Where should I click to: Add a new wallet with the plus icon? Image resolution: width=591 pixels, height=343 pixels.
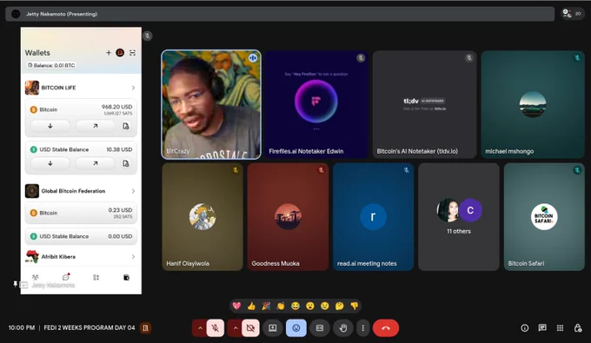tap(108, 53)
